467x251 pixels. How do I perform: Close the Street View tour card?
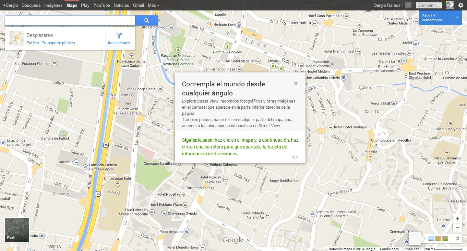tap(295, 83)
